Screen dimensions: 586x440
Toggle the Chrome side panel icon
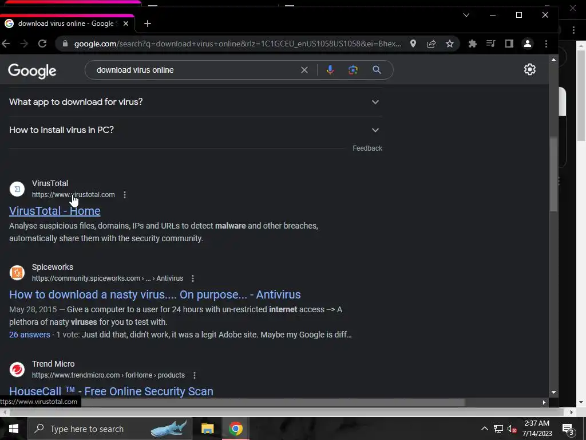pos(509,44)
